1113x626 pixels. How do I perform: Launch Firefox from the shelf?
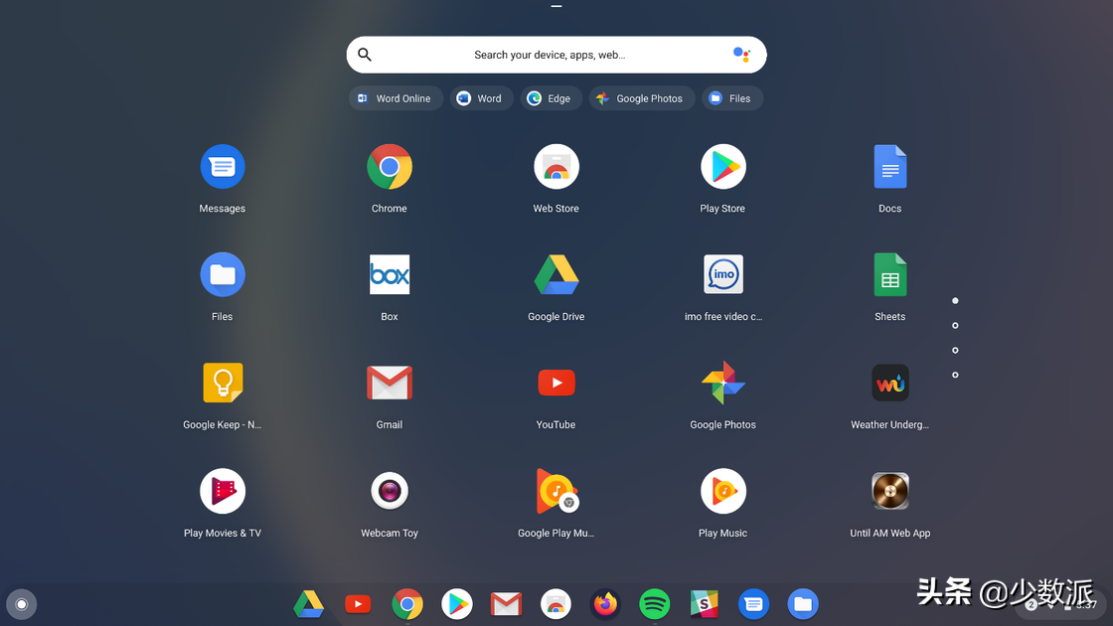(605, 603)
